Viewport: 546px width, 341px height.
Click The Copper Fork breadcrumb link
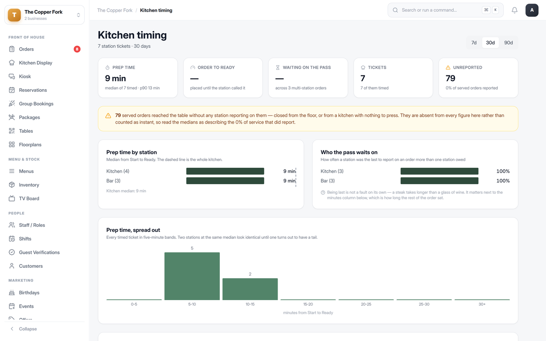[x=115, y=10]
